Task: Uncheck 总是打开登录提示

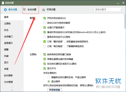Action: coord(45,28)
